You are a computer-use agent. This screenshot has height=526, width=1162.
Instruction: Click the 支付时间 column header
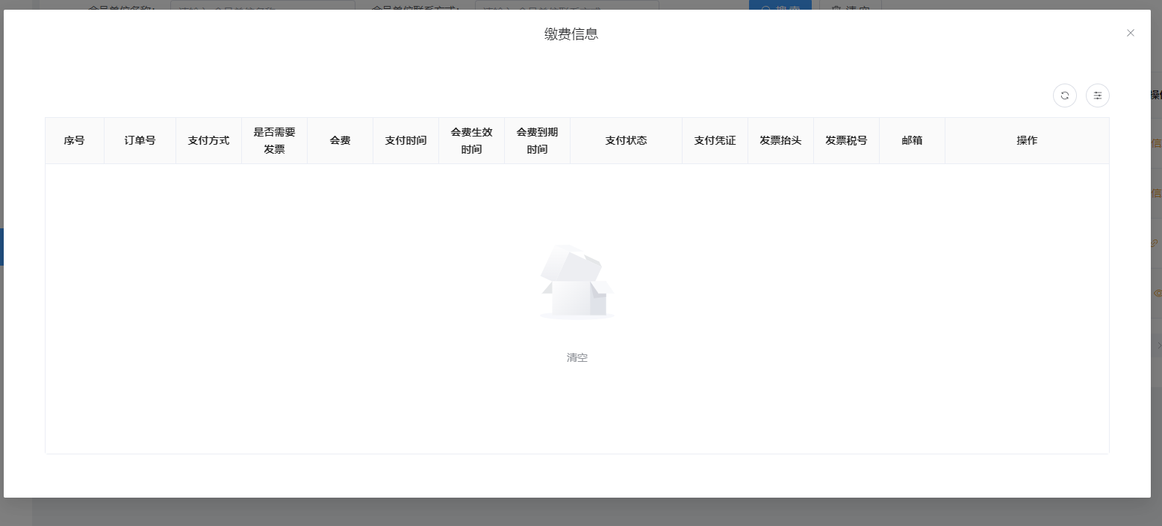(x=406, y=140)
